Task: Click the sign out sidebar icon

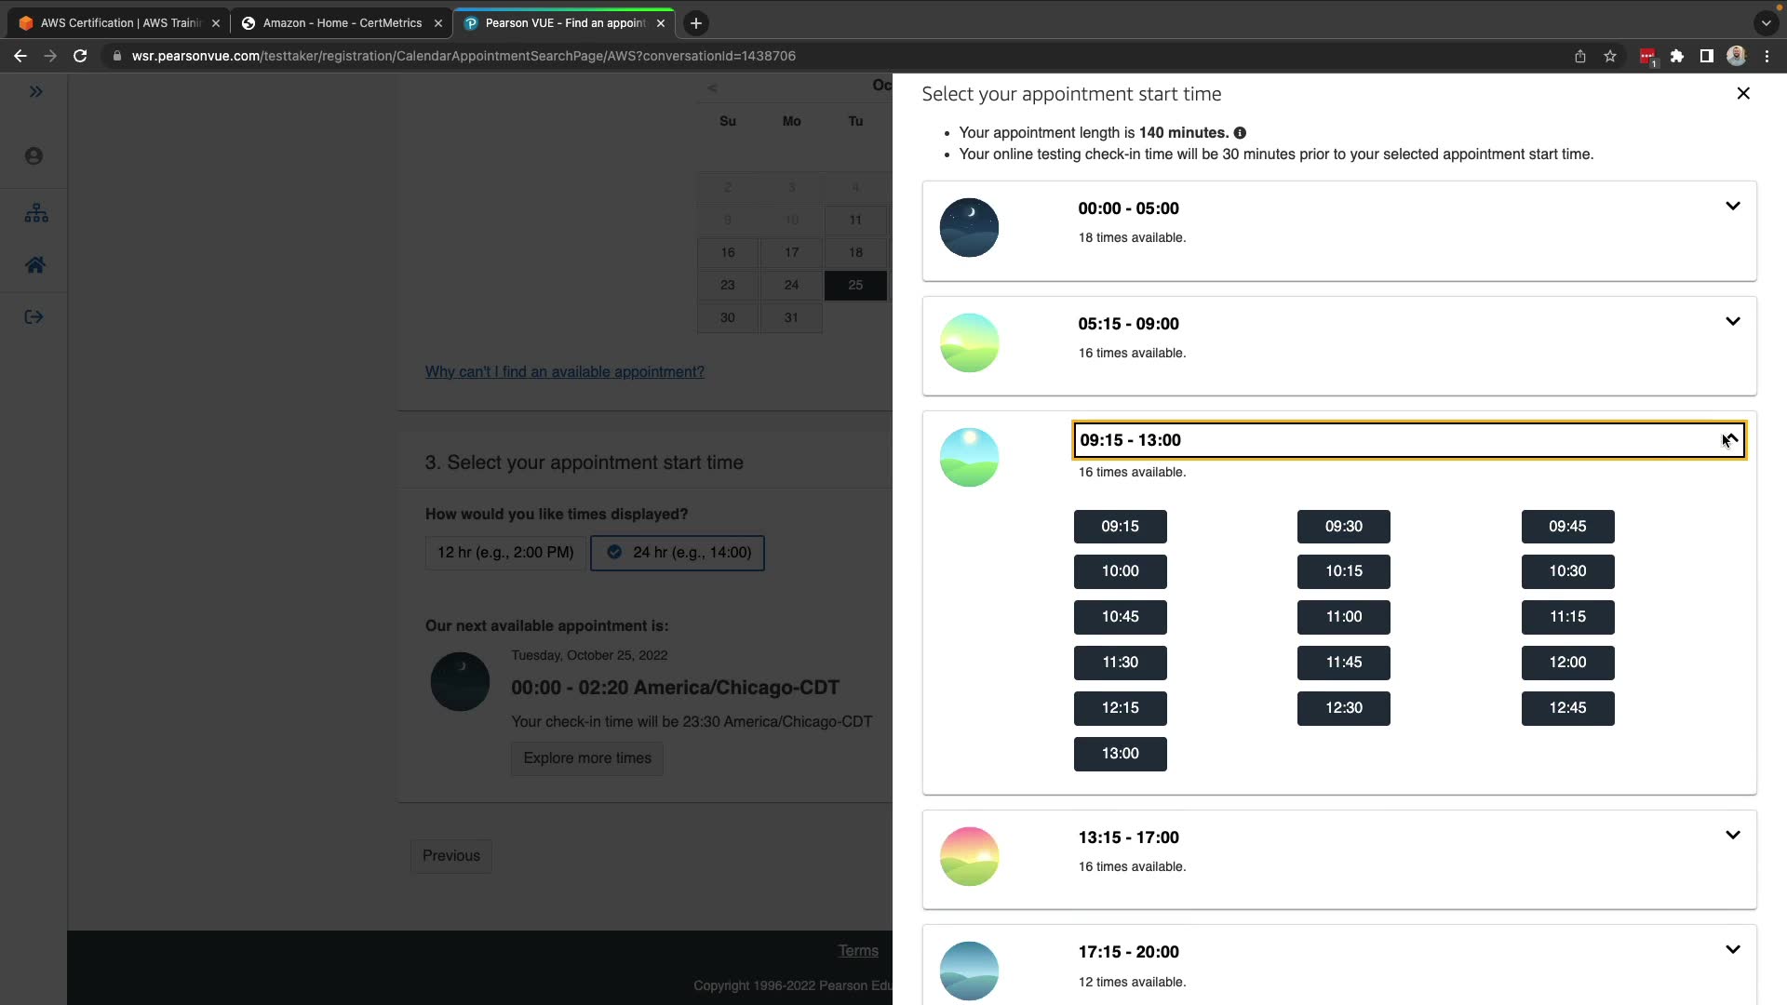Action: pyautogui.click(x=34, y=317)
